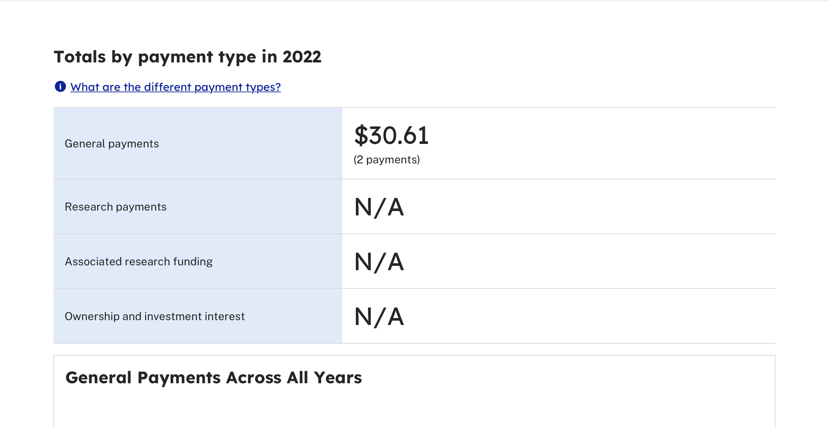Click the dollar sign in $30.61
Viewport: 829px width, 428px height.
pyautogui.click(x=361, y=135)
